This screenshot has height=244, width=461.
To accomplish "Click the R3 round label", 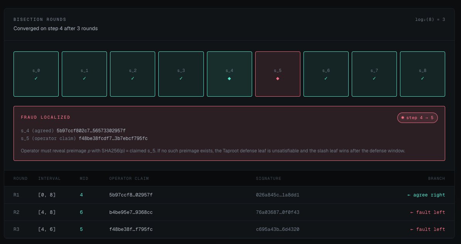I will (x=17, y=229).
